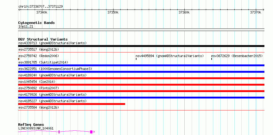
Task: Open the esv3672629 (Besenbacher2015) label
Action: click(237, 56)
